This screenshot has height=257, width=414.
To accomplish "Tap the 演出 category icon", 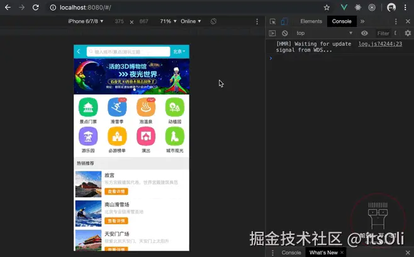I will (x=146, y=136).
